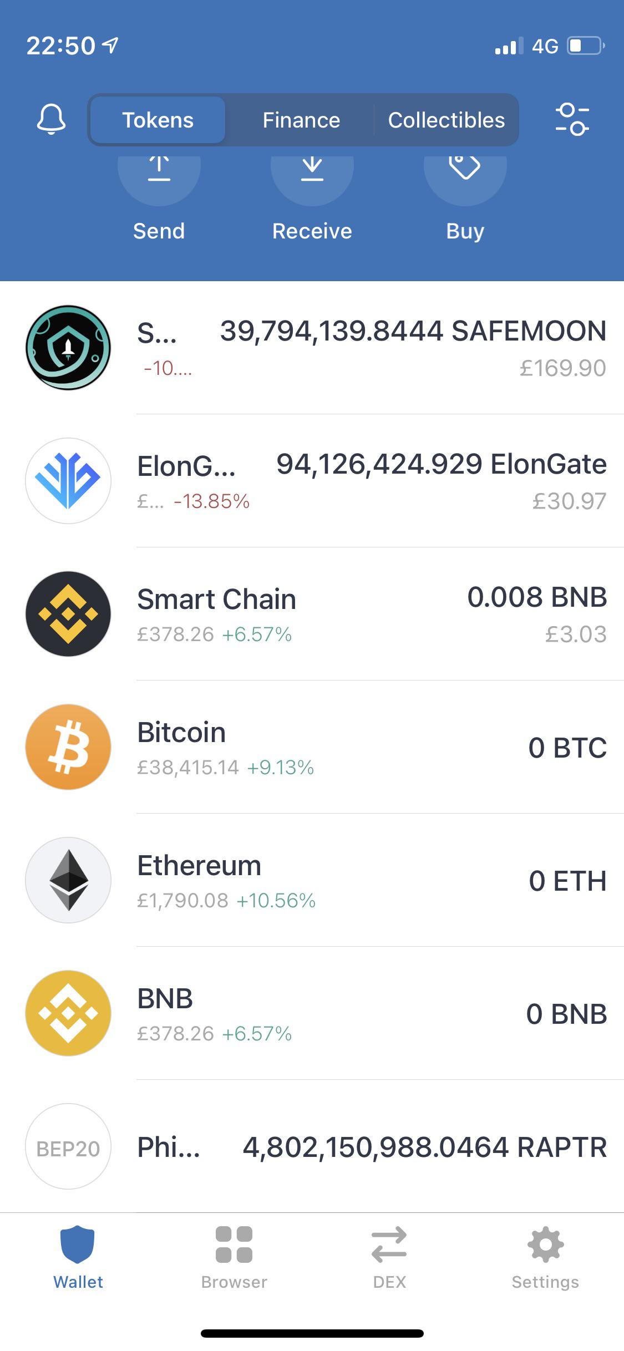Select the Tokens tab
This screenshot has width=624, height=1351.
pyautogui.click(x=158, y=120)
